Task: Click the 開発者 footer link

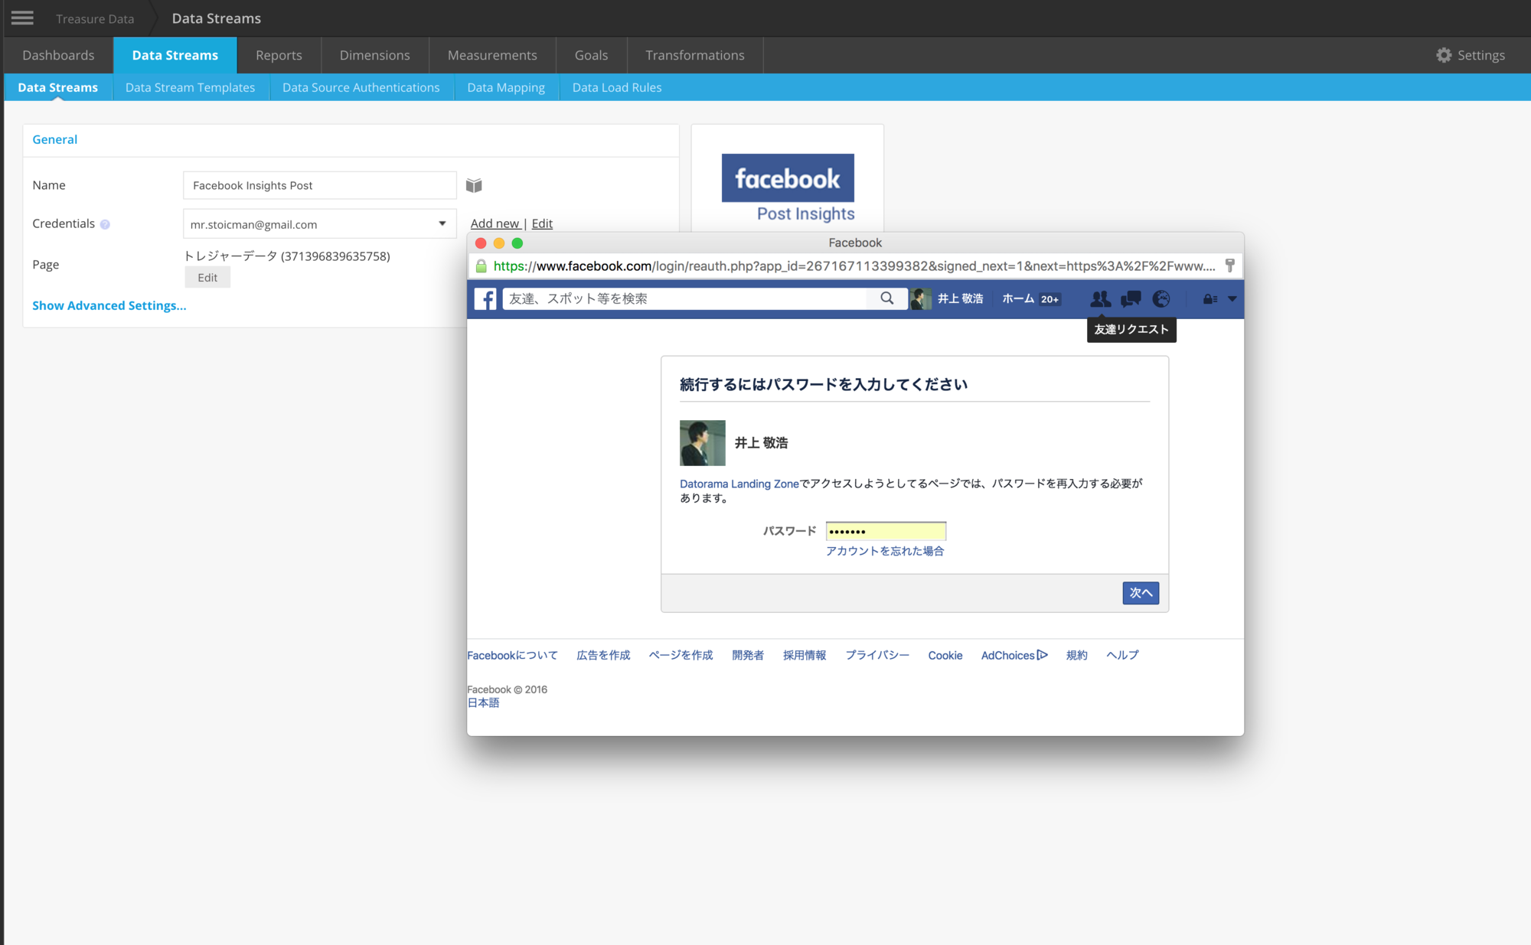Action: point(748,656)
